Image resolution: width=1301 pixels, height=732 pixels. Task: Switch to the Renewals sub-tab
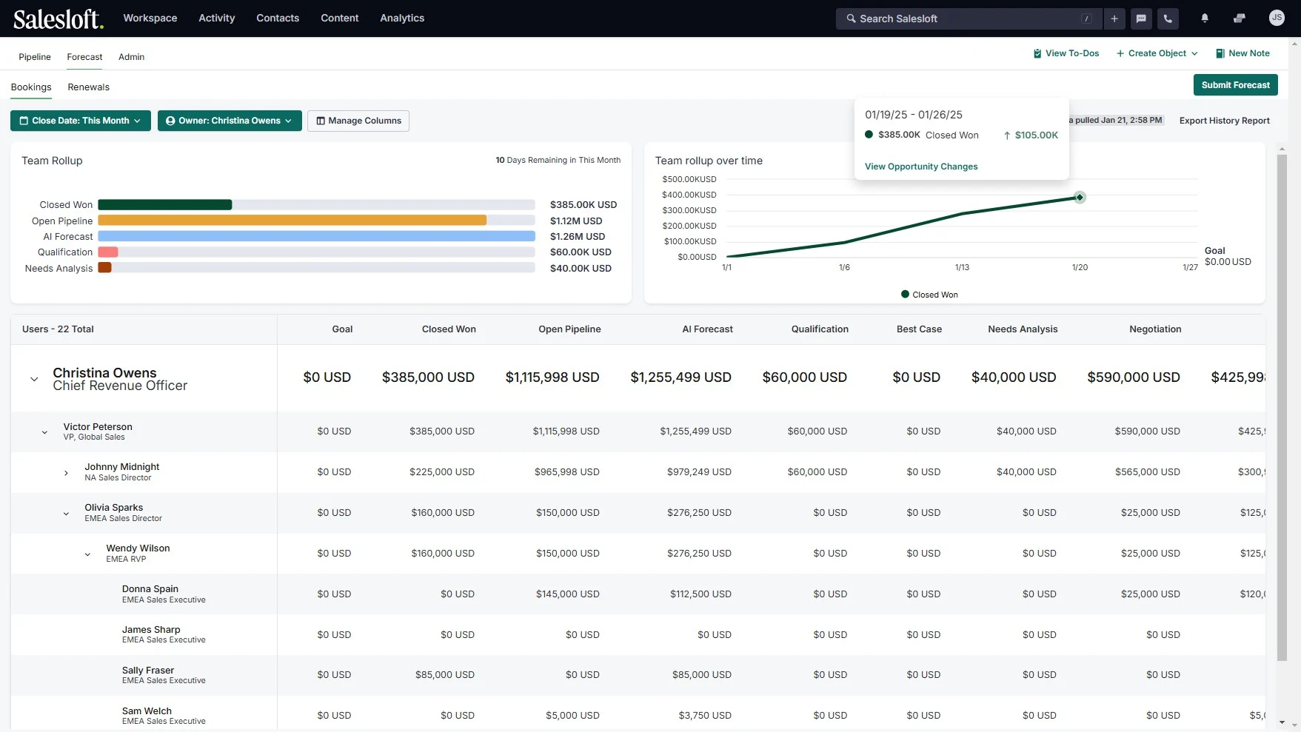pos(88,87)
